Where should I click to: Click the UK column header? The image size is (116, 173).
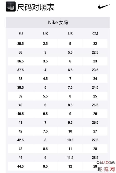pyautogui.click(x=45, y=33)
